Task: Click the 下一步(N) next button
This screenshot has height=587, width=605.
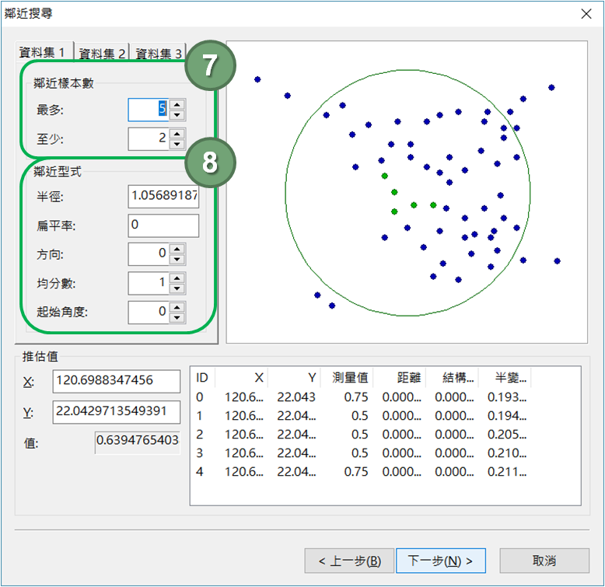Action: click(441, 561)
